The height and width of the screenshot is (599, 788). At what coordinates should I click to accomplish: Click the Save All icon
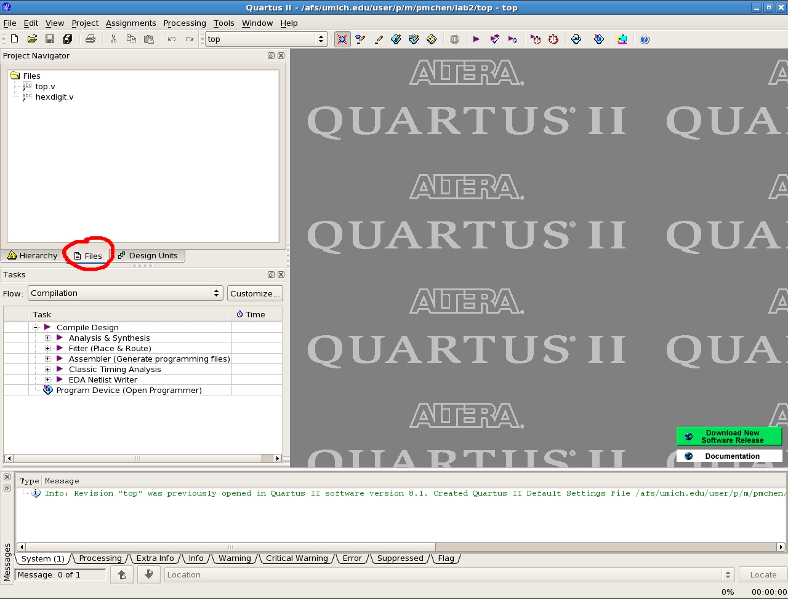67,39
